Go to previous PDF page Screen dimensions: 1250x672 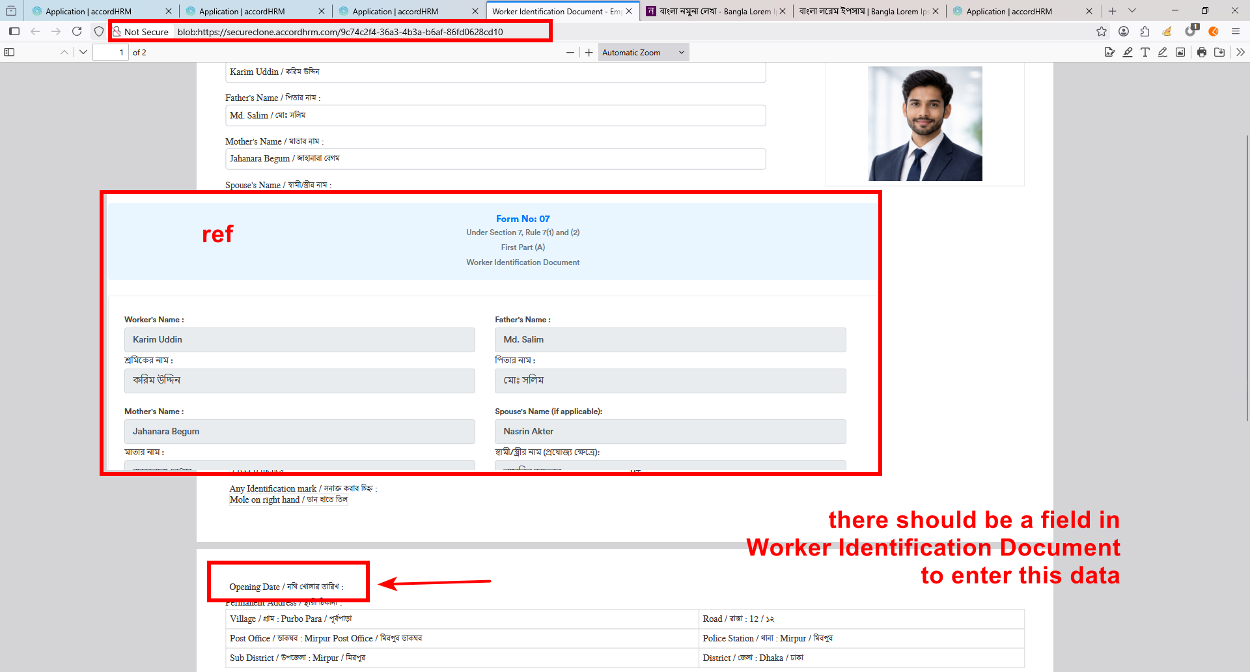pyautogui.click(x=64, y=52)
